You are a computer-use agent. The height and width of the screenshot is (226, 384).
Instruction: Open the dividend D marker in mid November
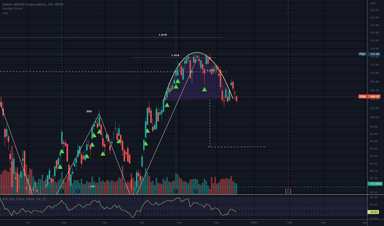pyautogui.click(x=195, y=191)
